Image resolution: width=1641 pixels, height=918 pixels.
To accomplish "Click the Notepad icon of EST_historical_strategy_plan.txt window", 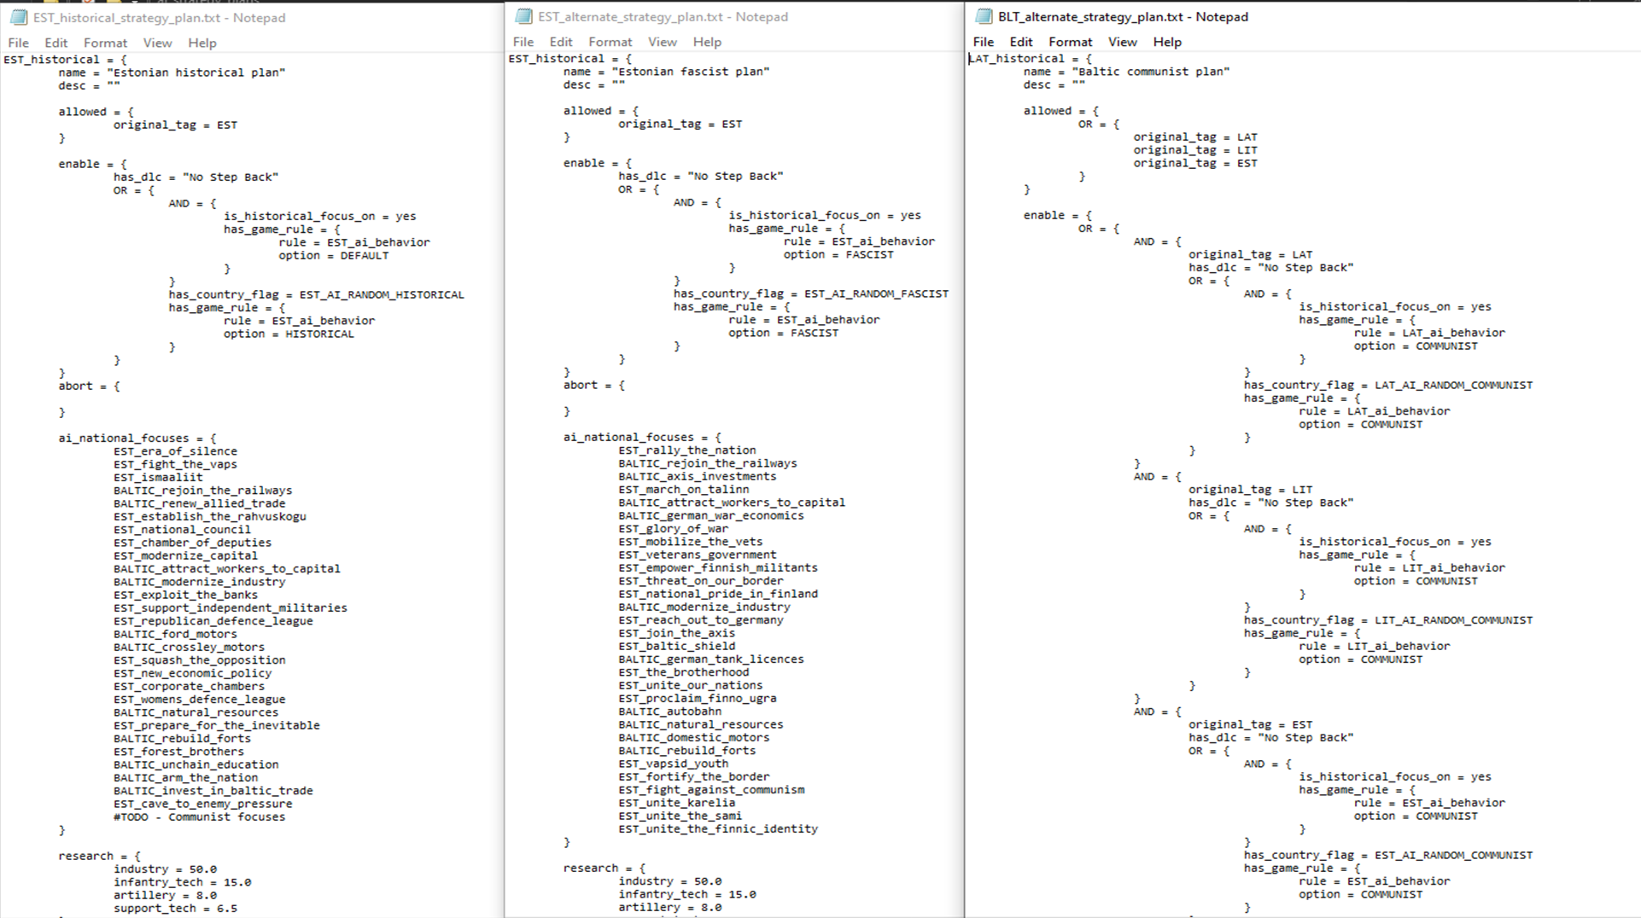I will (19, 18).
